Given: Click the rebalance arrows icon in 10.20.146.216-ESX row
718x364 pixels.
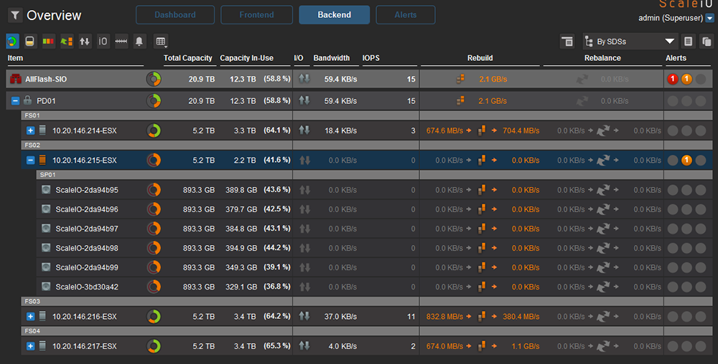Looking at the screenshot, I should 603,317.
